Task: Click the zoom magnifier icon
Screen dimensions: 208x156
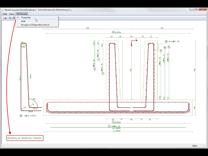Action: [10, 18]
